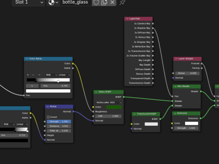Open Color Ramp tools chevron menu

click(x=39, y=75)
